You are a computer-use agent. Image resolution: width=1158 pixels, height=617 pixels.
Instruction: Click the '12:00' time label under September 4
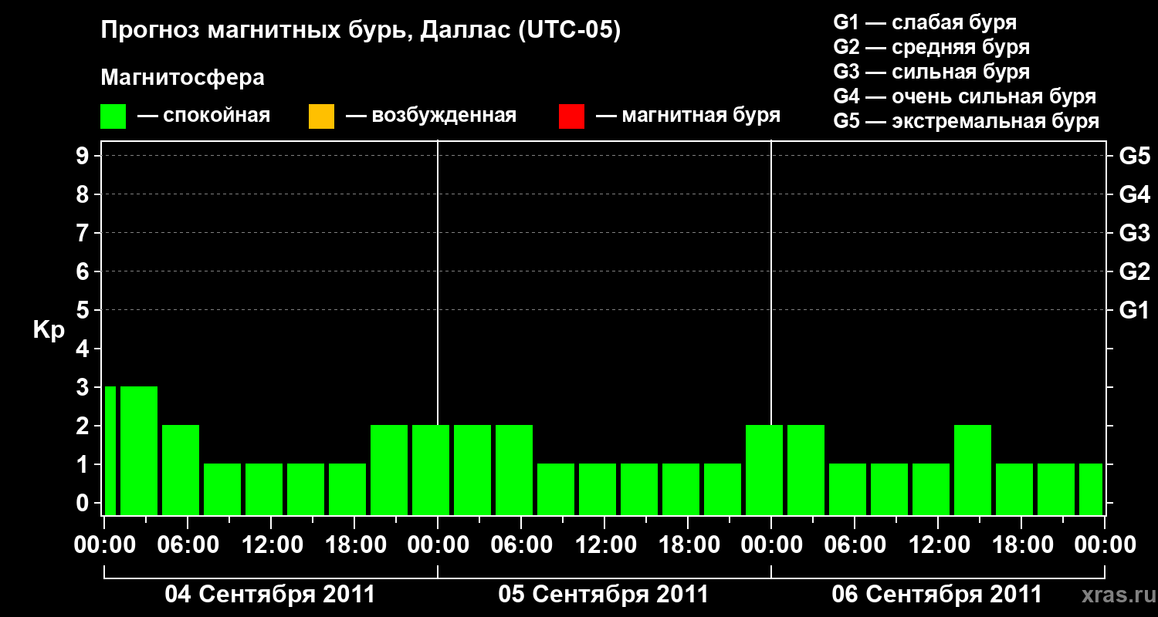tap(273, 545)
